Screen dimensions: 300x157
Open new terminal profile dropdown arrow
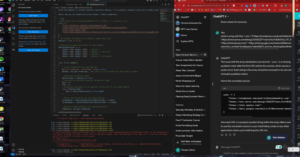pyautogui.click(x=157, y=115)
